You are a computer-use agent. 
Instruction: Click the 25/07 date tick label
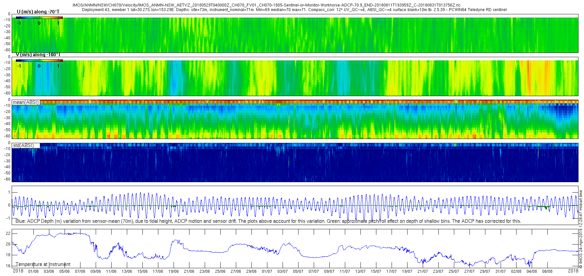click(454, 271)
